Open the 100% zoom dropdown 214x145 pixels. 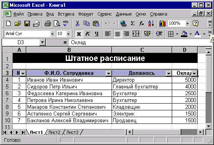[x=188, y=24]
